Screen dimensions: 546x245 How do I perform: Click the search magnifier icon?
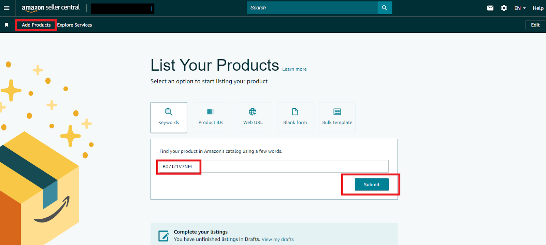pyautogui.click(x=384, y=8)
